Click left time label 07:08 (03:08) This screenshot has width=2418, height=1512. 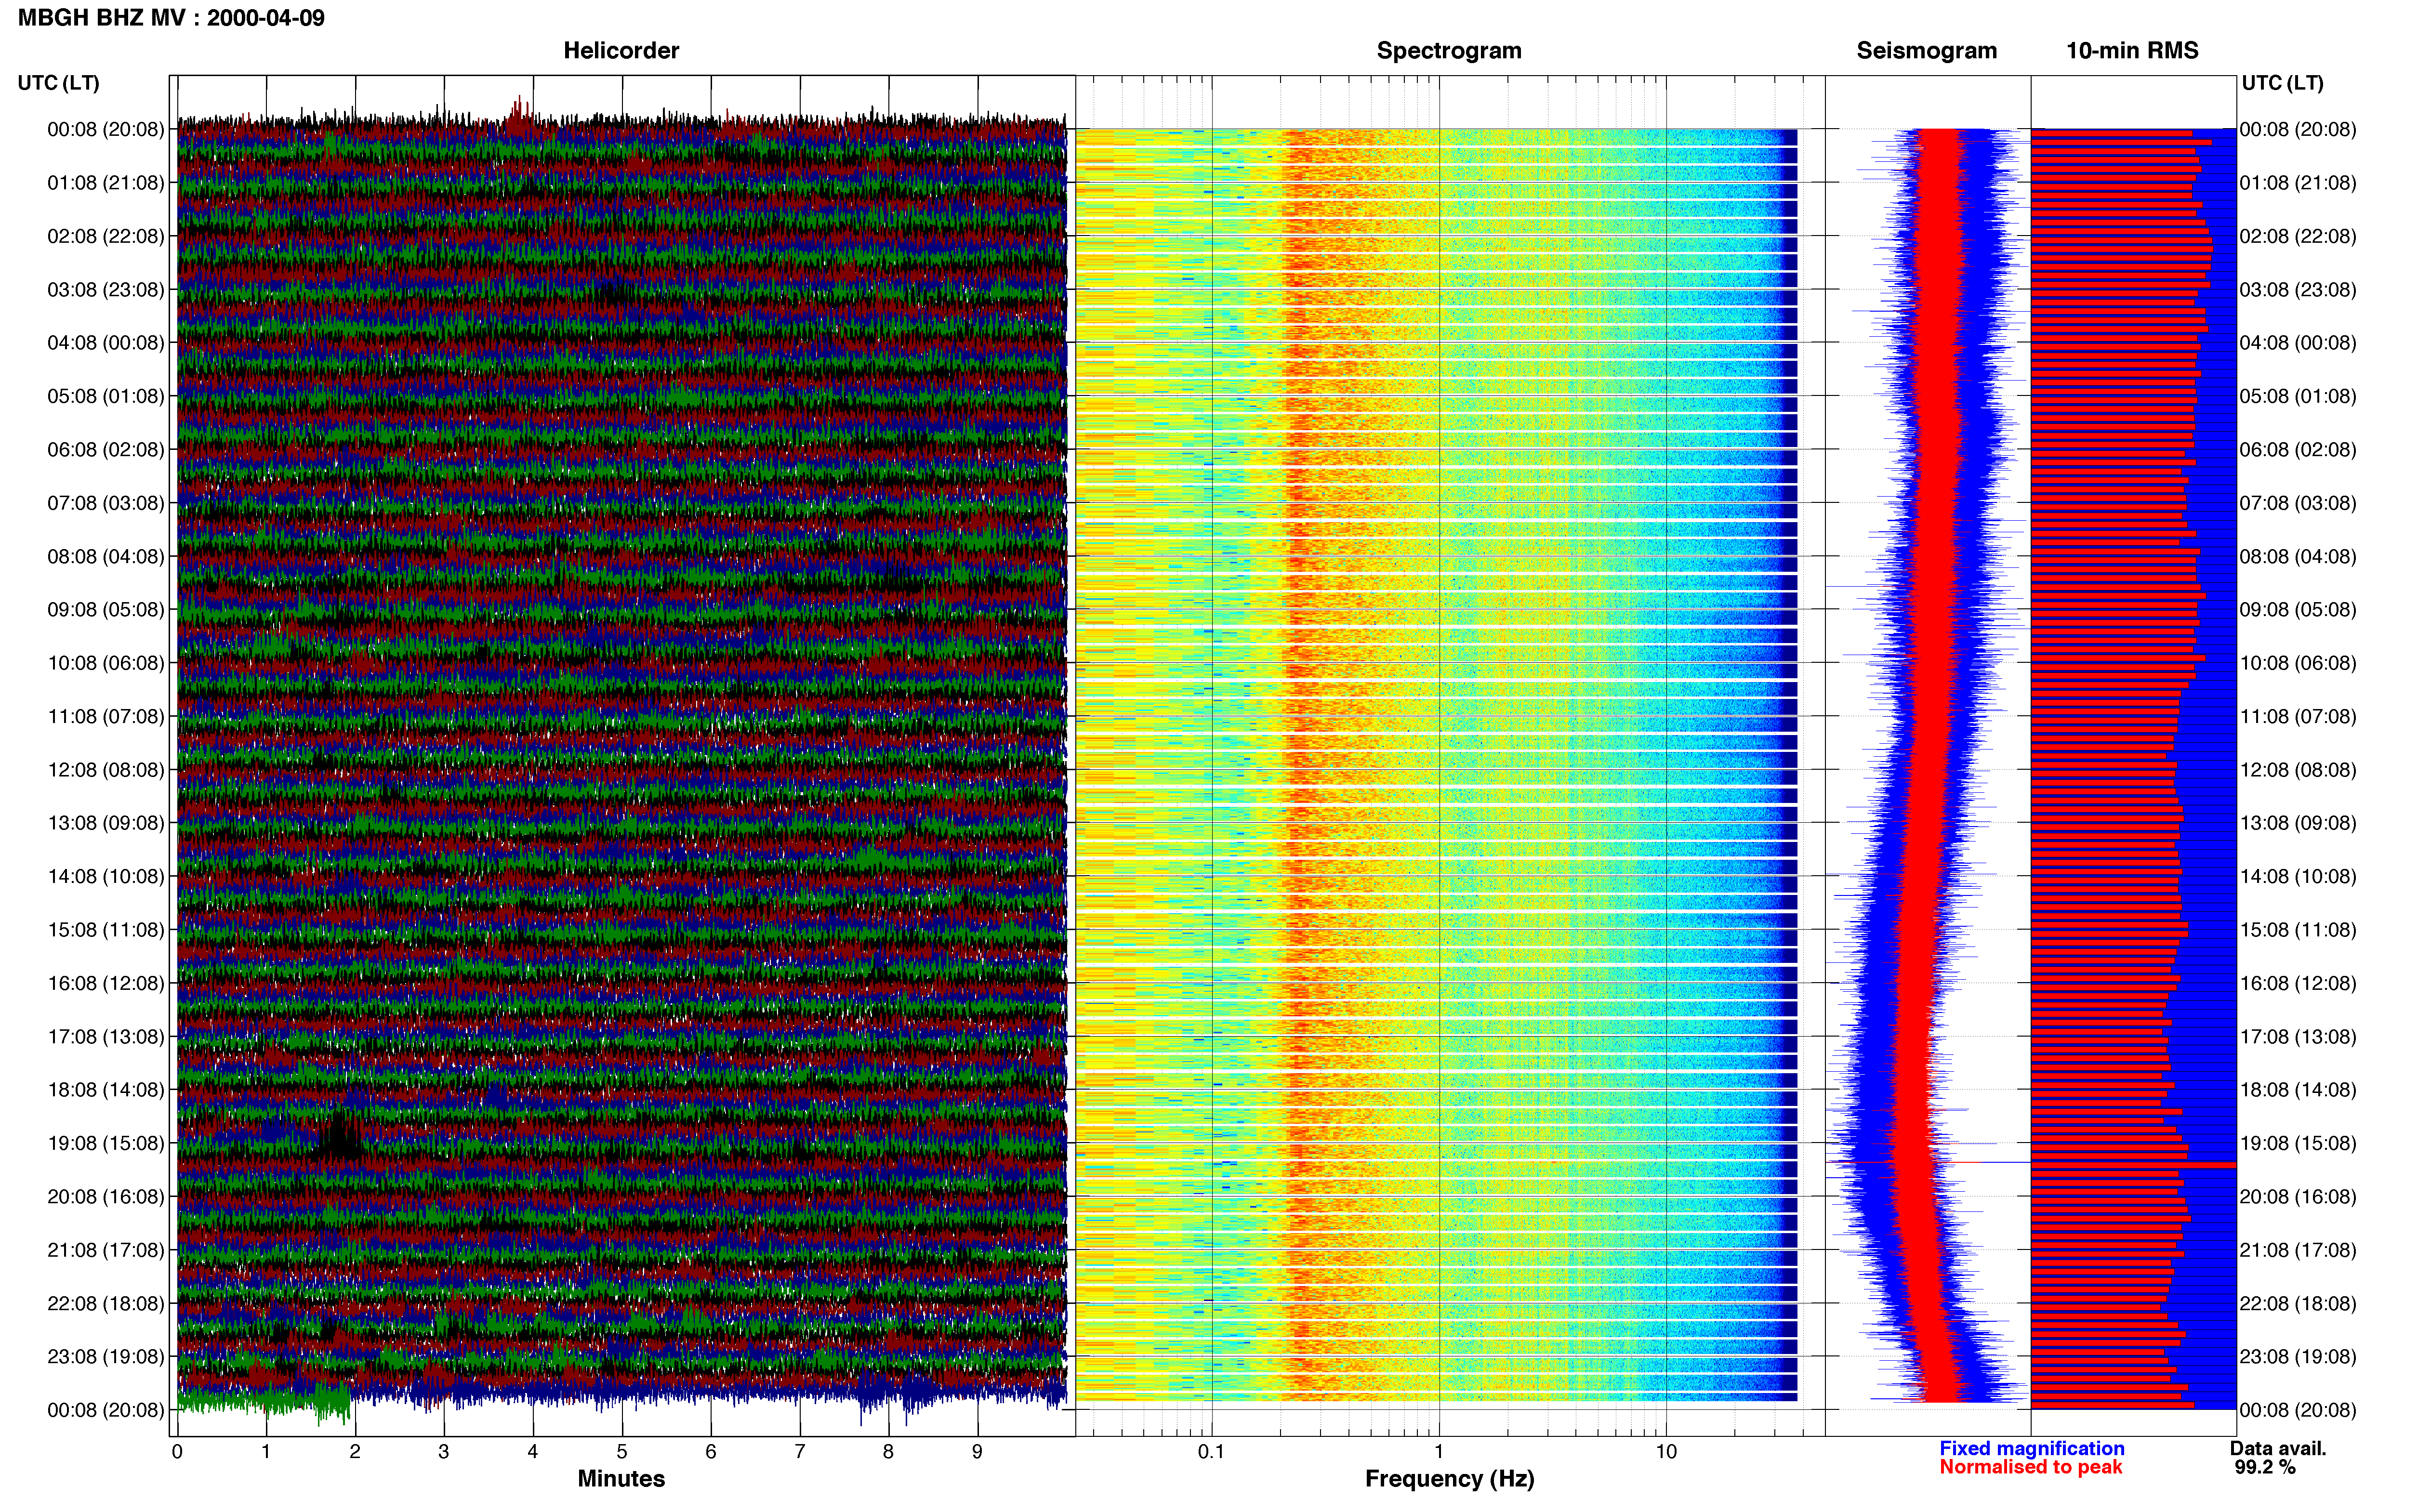[105, 503]
